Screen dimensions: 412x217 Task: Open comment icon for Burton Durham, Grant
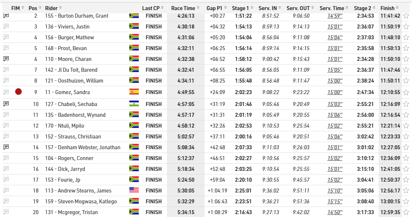[x=6, y=16]
